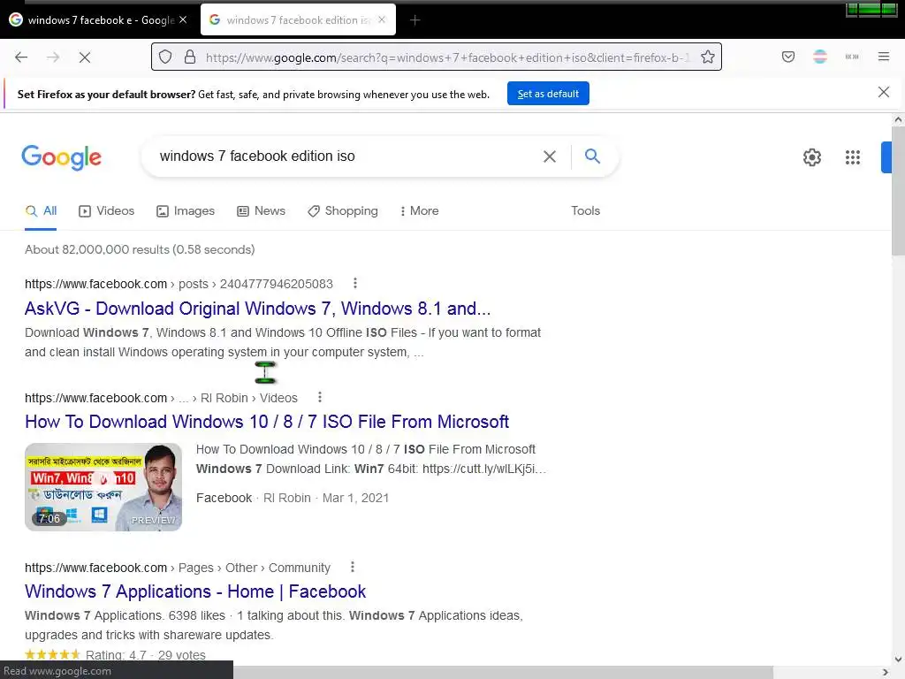Go back to the previous page
This screenshot has width=905, height=679.
pos(21,57)
